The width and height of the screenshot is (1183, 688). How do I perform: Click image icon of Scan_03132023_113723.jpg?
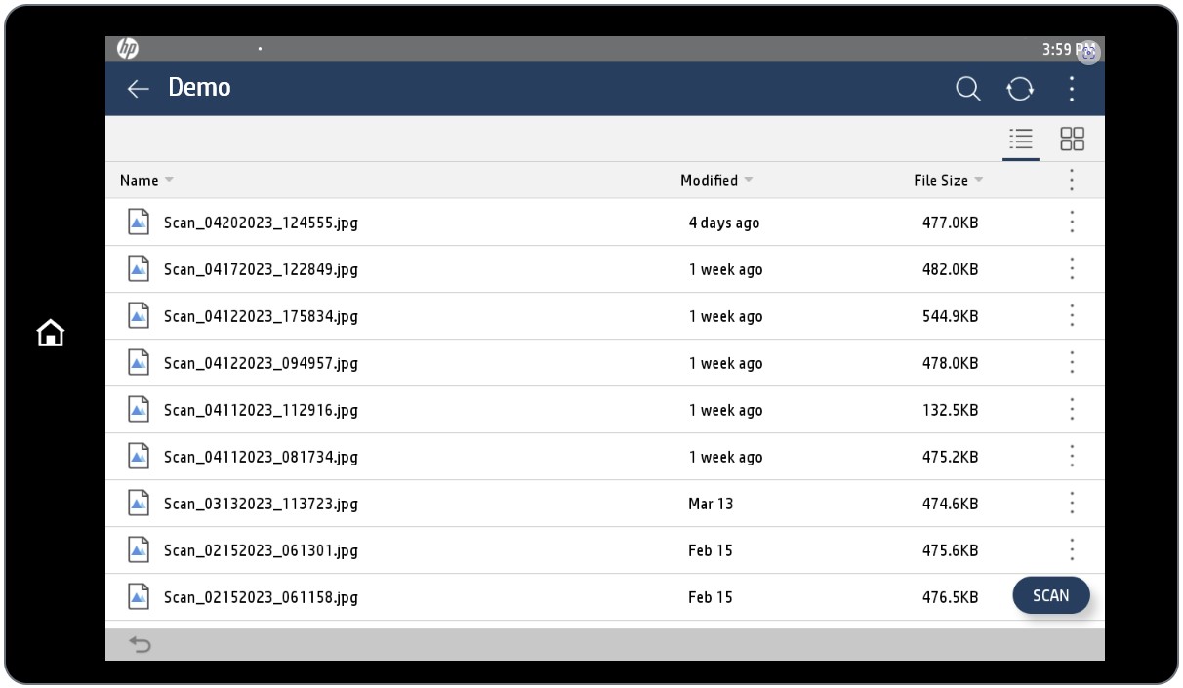click(139, 504)
